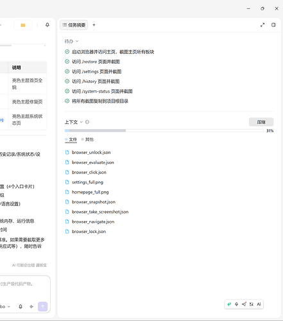Image resolution: width=283 pixels, height=321 pixels.
Task: Toggle the side panel layout icon
Action: pyautogui.click(x=273, y=25)
